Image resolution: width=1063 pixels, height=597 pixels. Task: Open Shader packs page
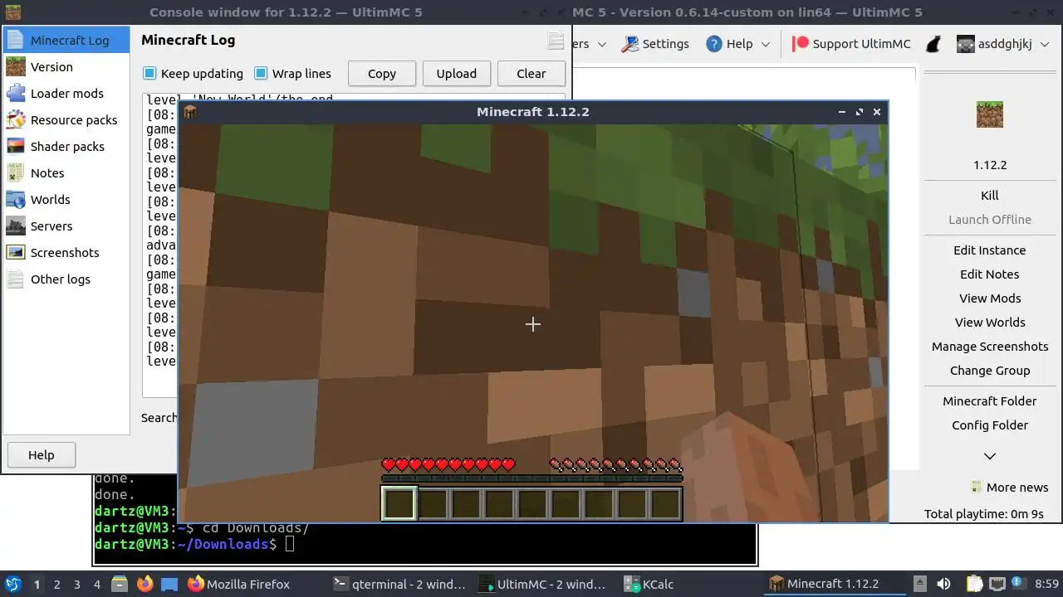67,147
